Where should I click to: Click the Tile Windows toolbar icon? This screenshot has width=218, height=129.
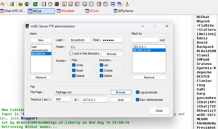coord(113,4)
